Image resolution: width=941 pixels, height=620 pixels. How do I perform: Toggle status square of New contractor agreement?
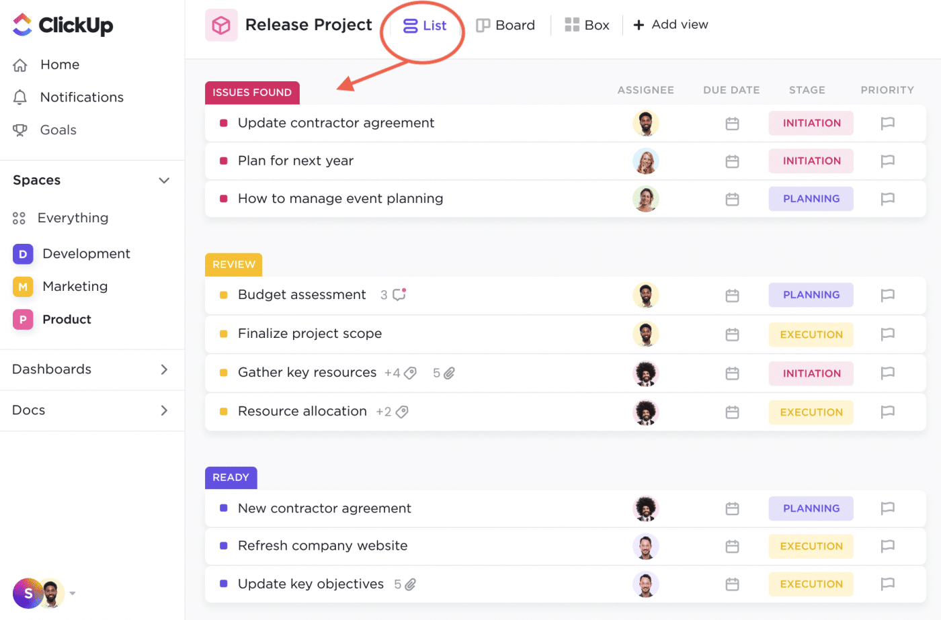coord(224,508)
